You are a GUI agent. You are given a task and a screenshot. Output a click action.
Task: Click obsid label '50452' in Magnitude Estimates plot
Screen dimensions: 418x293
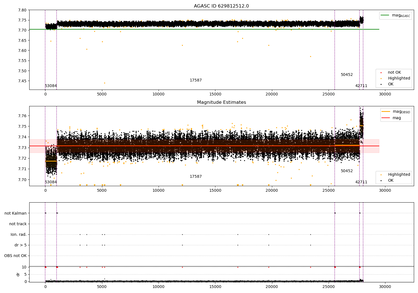[347, 171]
